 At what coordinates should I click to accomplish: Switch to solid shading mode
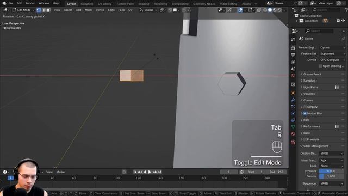[270, 10]
